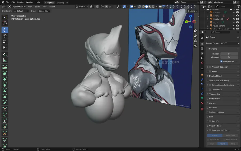The image size is (241, 151).
Task: Expand the Quad Sphere tree item
Action: [208, 26]
